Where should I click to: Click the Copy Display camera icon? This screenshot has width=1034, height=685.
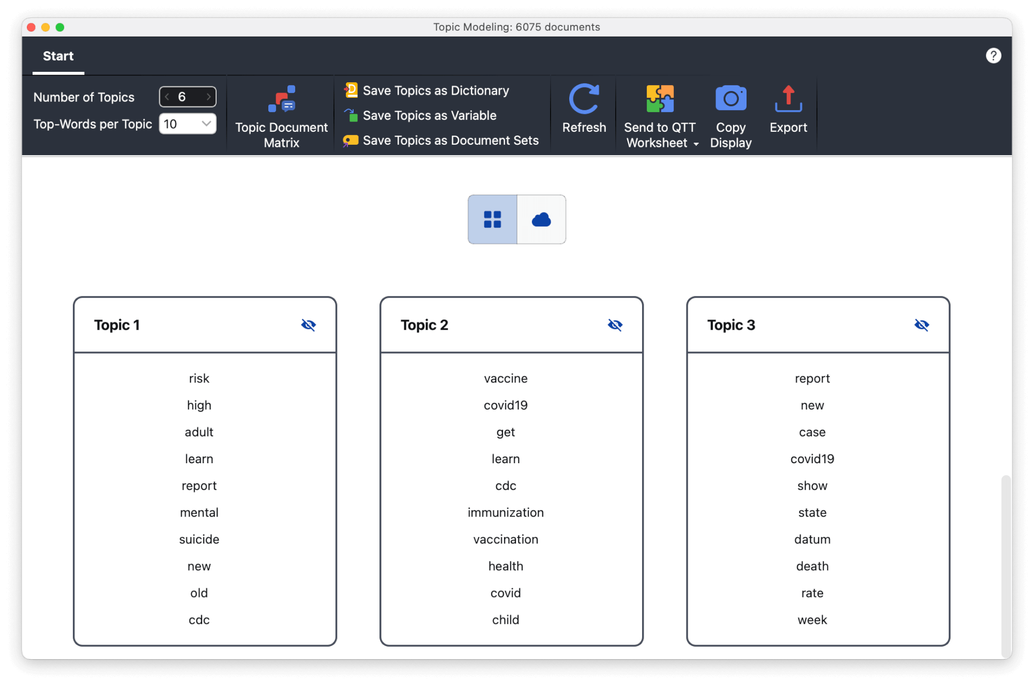tap(731, 99)
